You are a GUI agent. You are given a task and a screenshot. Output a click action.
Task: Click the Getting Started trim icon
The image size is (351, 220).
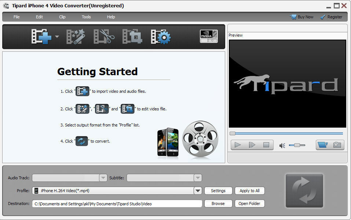point(102,109)
